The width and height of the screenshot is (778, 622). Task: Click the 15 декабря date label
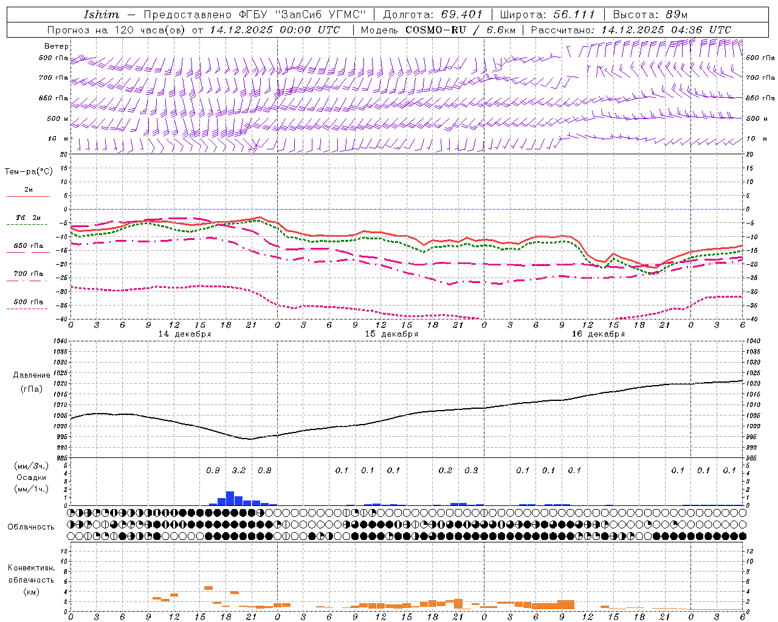coord(391,334)
